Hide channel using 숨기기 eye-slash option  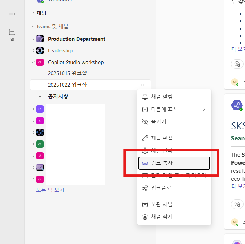pos(174,121)
